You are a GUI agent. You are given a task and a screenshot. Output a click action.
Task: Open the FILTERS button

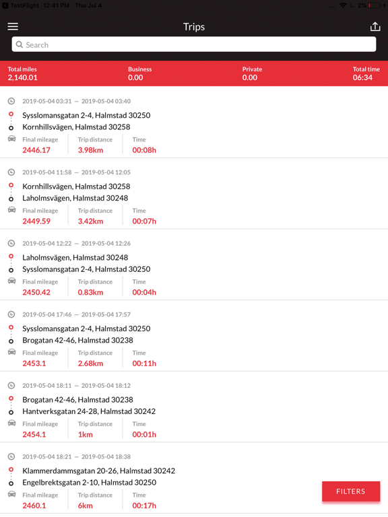click(x=351, y=491)
